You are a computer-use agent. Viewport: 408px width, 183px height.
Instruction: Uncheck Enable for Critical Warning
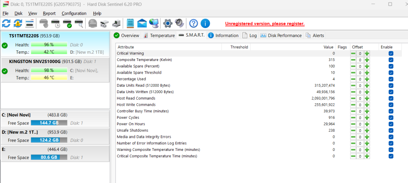tap(391, 53)
